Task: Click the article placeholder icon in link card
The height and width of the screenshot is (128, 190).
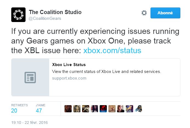Action: tap(30, 77)
